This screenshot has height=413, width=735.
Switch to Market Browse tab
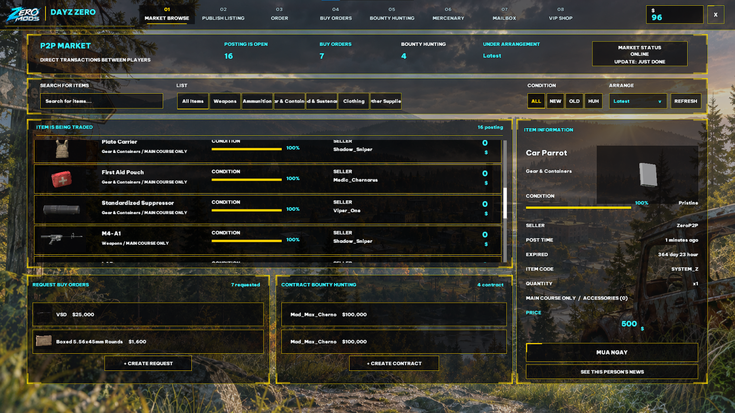[x=167, y=14]
